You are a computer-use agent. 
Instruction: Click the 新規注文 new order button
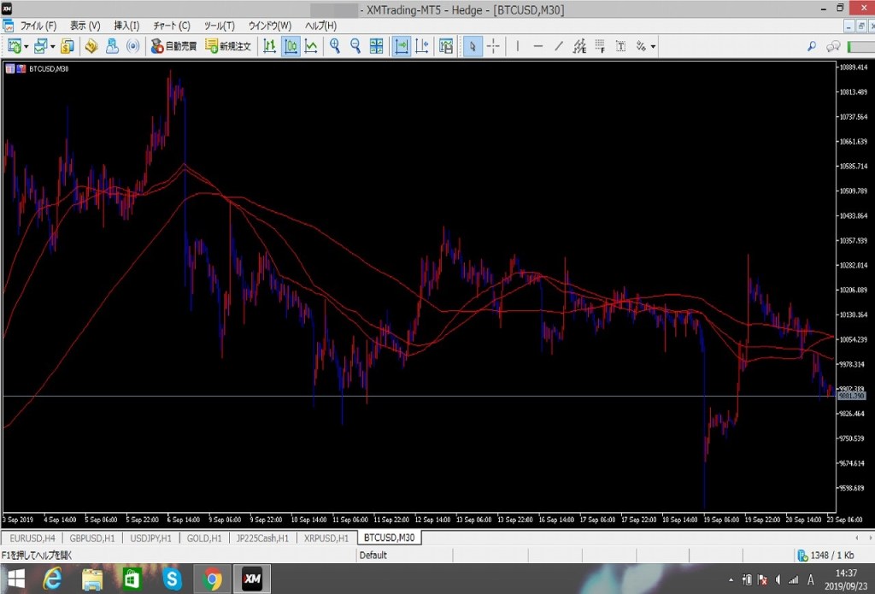click(x=228, y=46)
